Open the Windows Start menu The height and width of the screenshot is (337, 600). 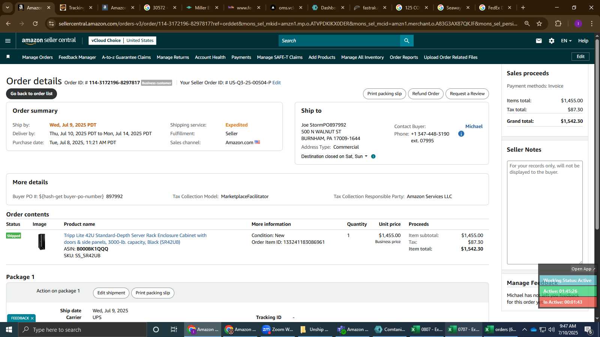click(x=9, y=330)
